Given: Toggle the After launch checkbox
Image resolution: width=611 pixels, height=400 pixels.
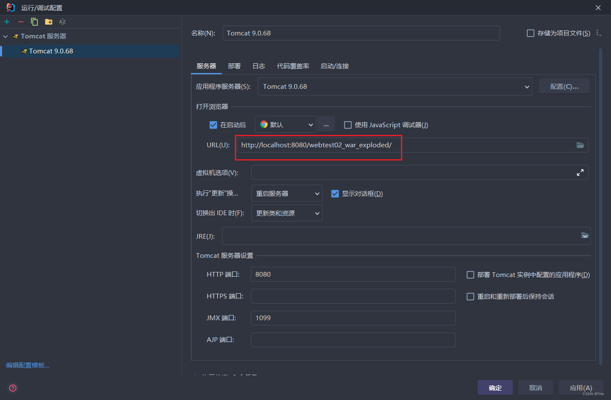Looking at the screenshot, I should 213,125.
